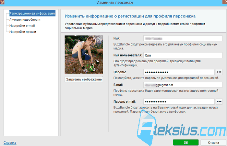Close the Изменить персонаж dialog window

[225, 2]
